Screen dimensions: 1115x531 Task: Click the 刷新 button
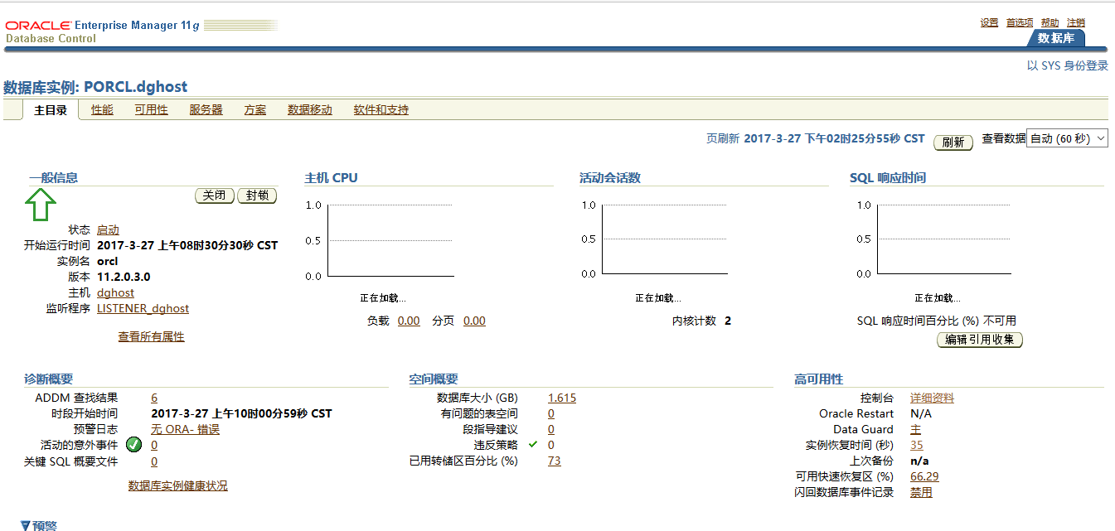coord(953,142)
